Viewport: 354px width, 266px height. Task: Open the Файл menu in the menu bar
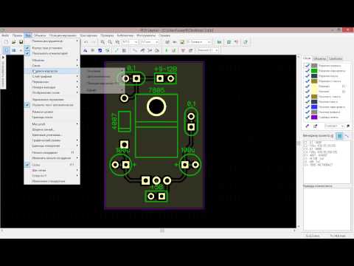coord(5,35)
